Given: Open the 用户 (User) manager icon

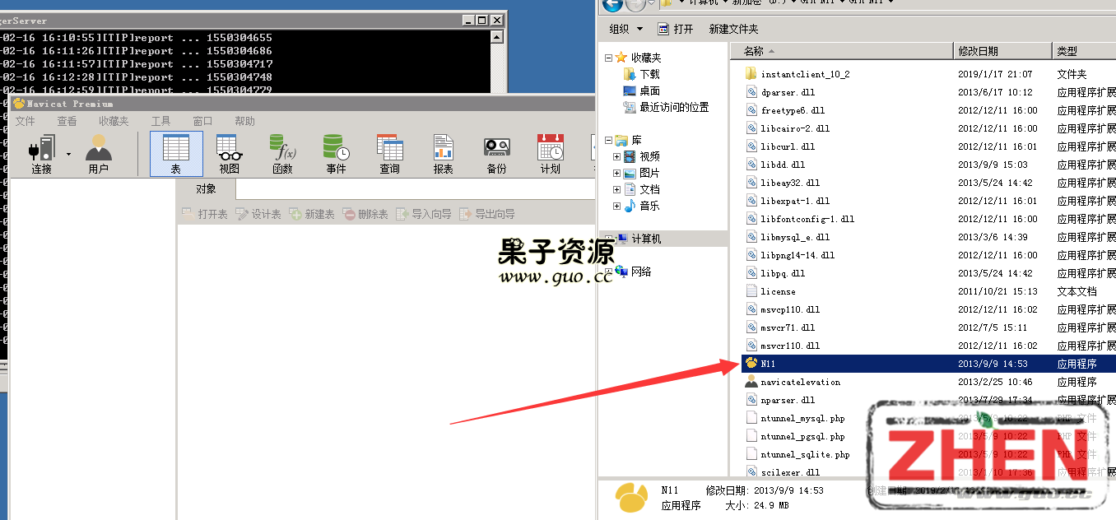Looking at the screenshot, I should [x=98, y=154].
